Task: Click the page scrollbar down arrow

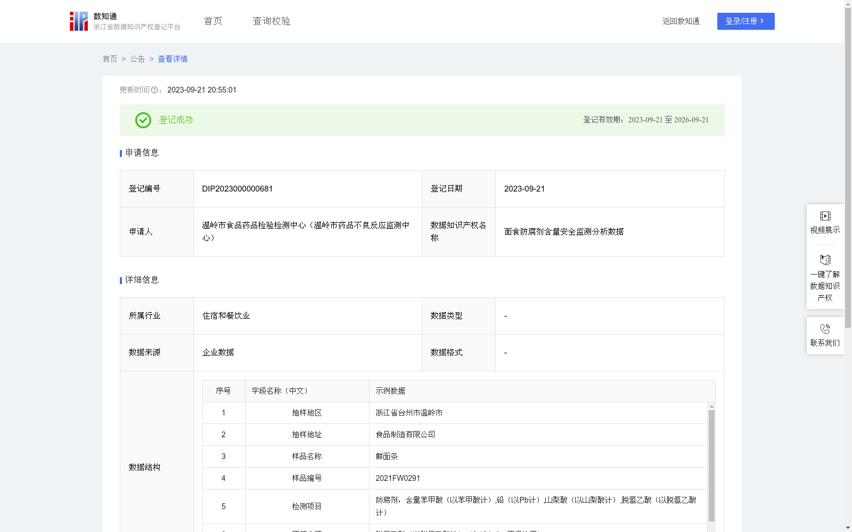Action: point(848,528)
